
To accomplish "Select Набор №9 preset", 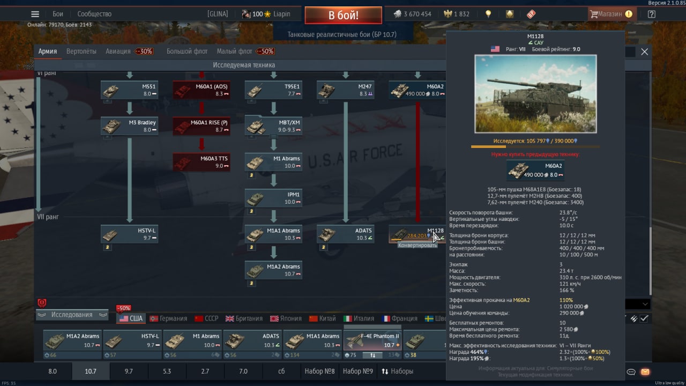I will click(357, 371).
